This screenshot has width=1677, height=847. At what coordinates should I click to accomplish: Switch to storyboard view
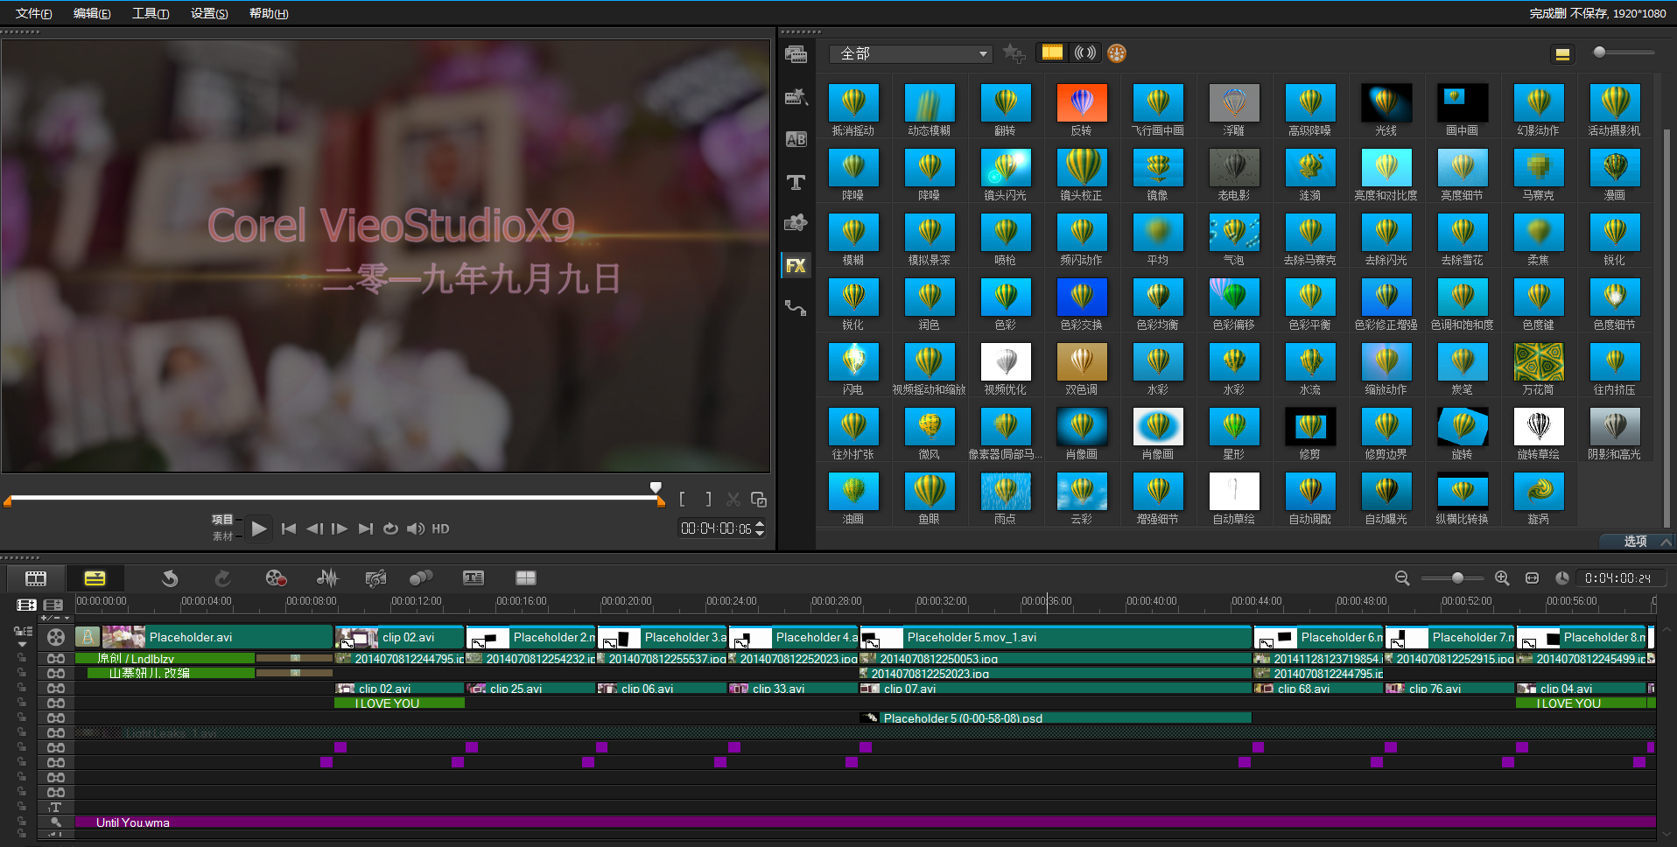36,578
